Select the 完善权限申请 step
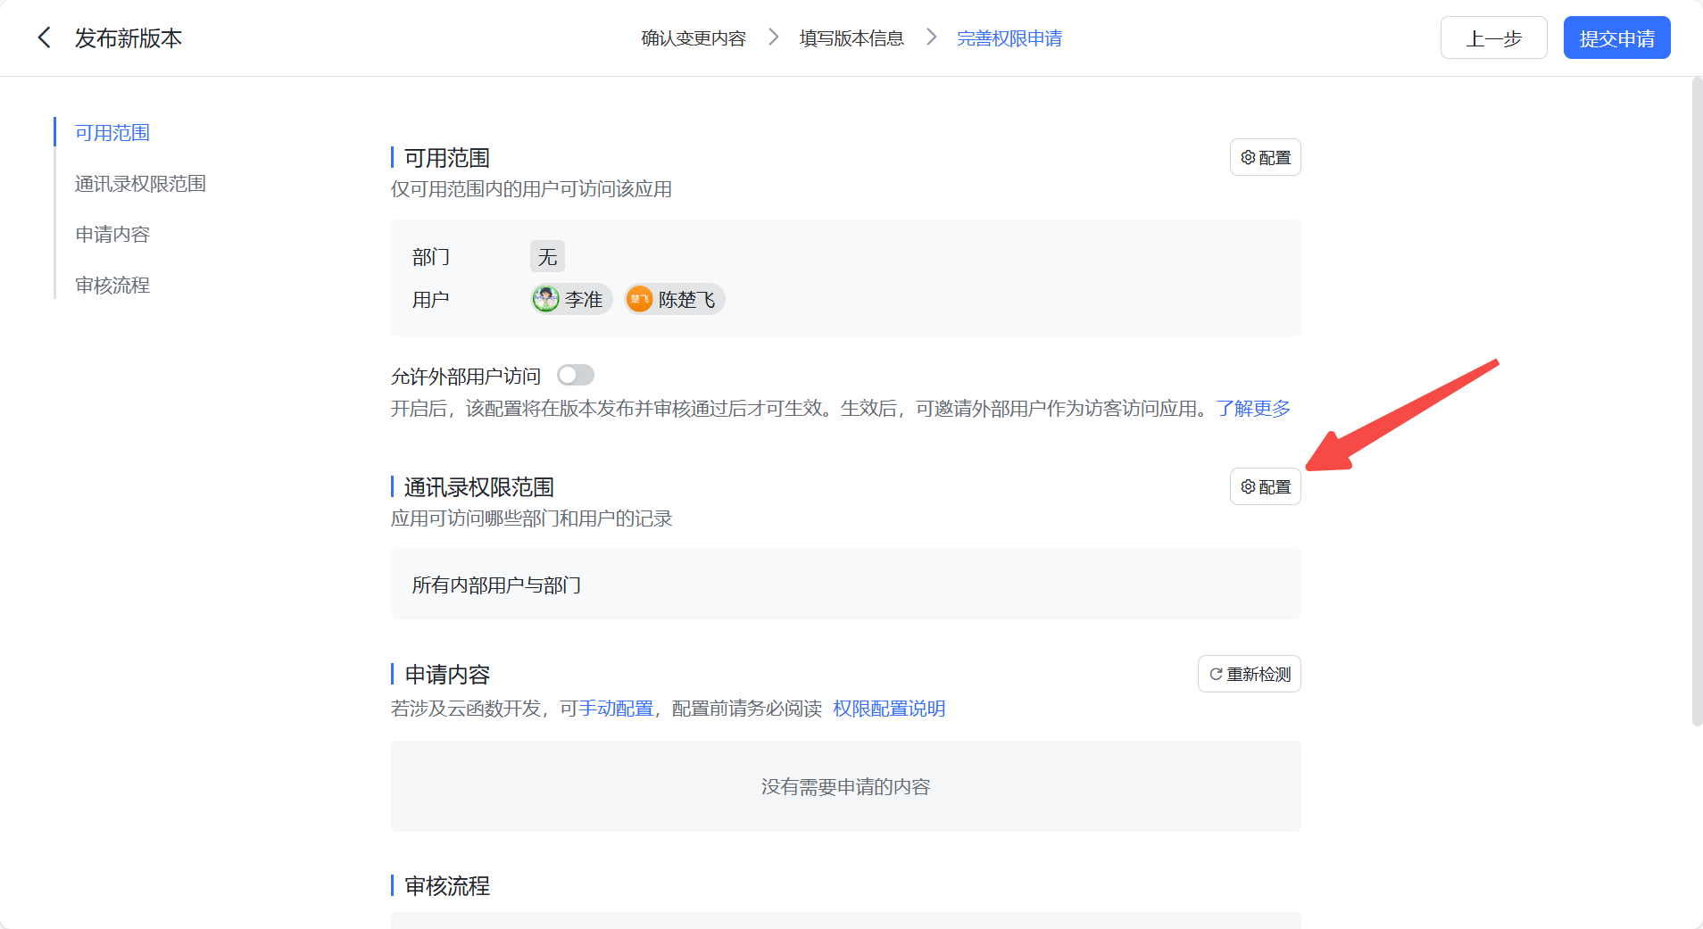Screen dimensions: 1703x929 point(1009,38)
